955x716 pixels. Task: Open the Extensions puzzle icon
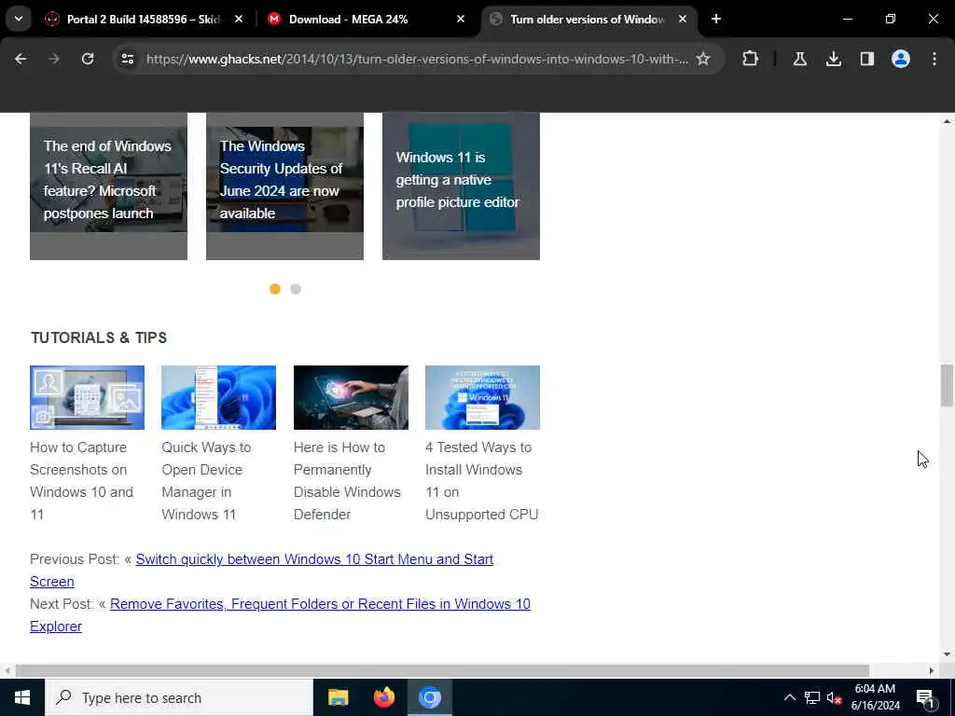751,59
